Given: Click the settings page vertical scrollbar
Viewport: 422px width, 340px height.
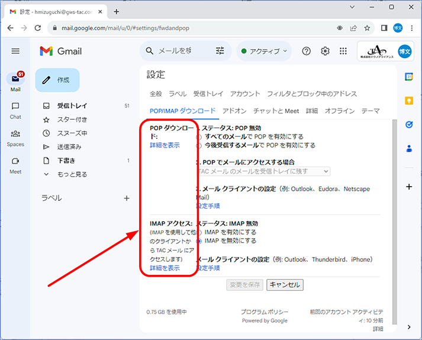Looking at the screenshot, I should (x=395, y=222).
